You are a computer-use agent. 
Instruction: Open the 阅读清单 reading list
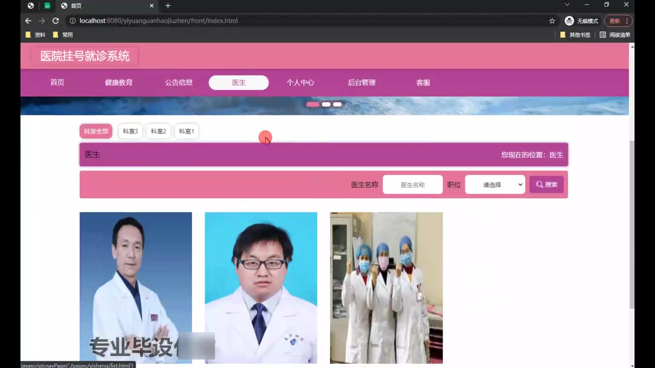(x=615, y=35)
